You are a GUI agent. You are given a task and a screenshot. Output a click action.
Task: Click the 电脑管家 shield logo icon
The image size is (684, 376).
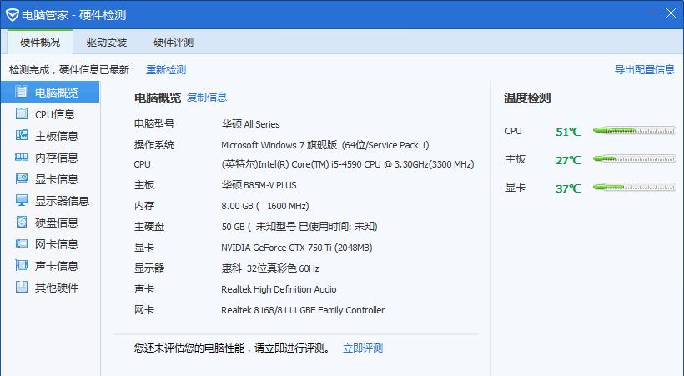[x=12, y=15]
